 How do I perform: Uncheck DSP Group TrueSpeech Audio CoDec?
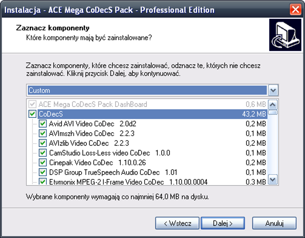click(43, 172)
